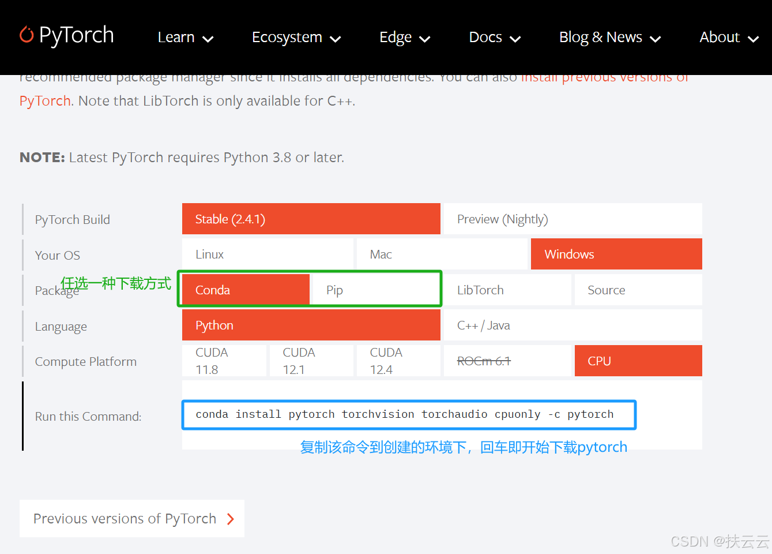Image resolution: width=772 pixels, height=554 pixels.
Task: Follow the install previous versions link
Action: tap(605, 77)
